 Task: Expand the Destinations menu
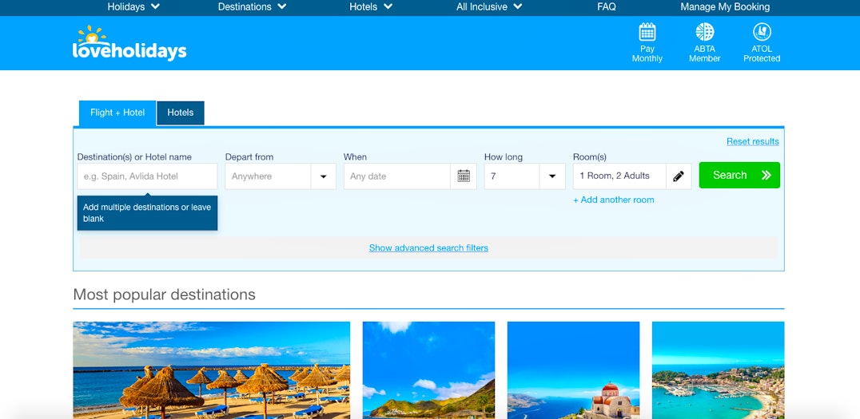tap(253, 7)
